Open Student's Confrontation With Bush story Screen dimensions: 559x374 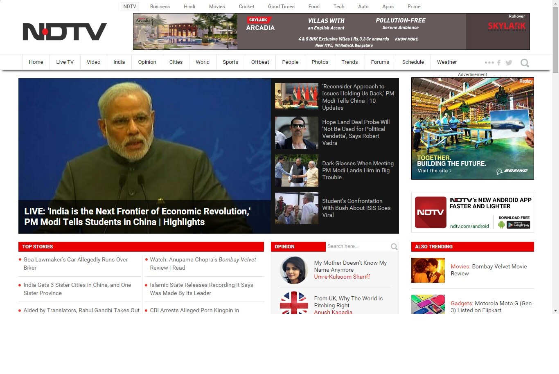click(356, 208)
